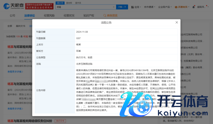
Task: Click the 应用 grid icon
Action: (x=132, y=7)
